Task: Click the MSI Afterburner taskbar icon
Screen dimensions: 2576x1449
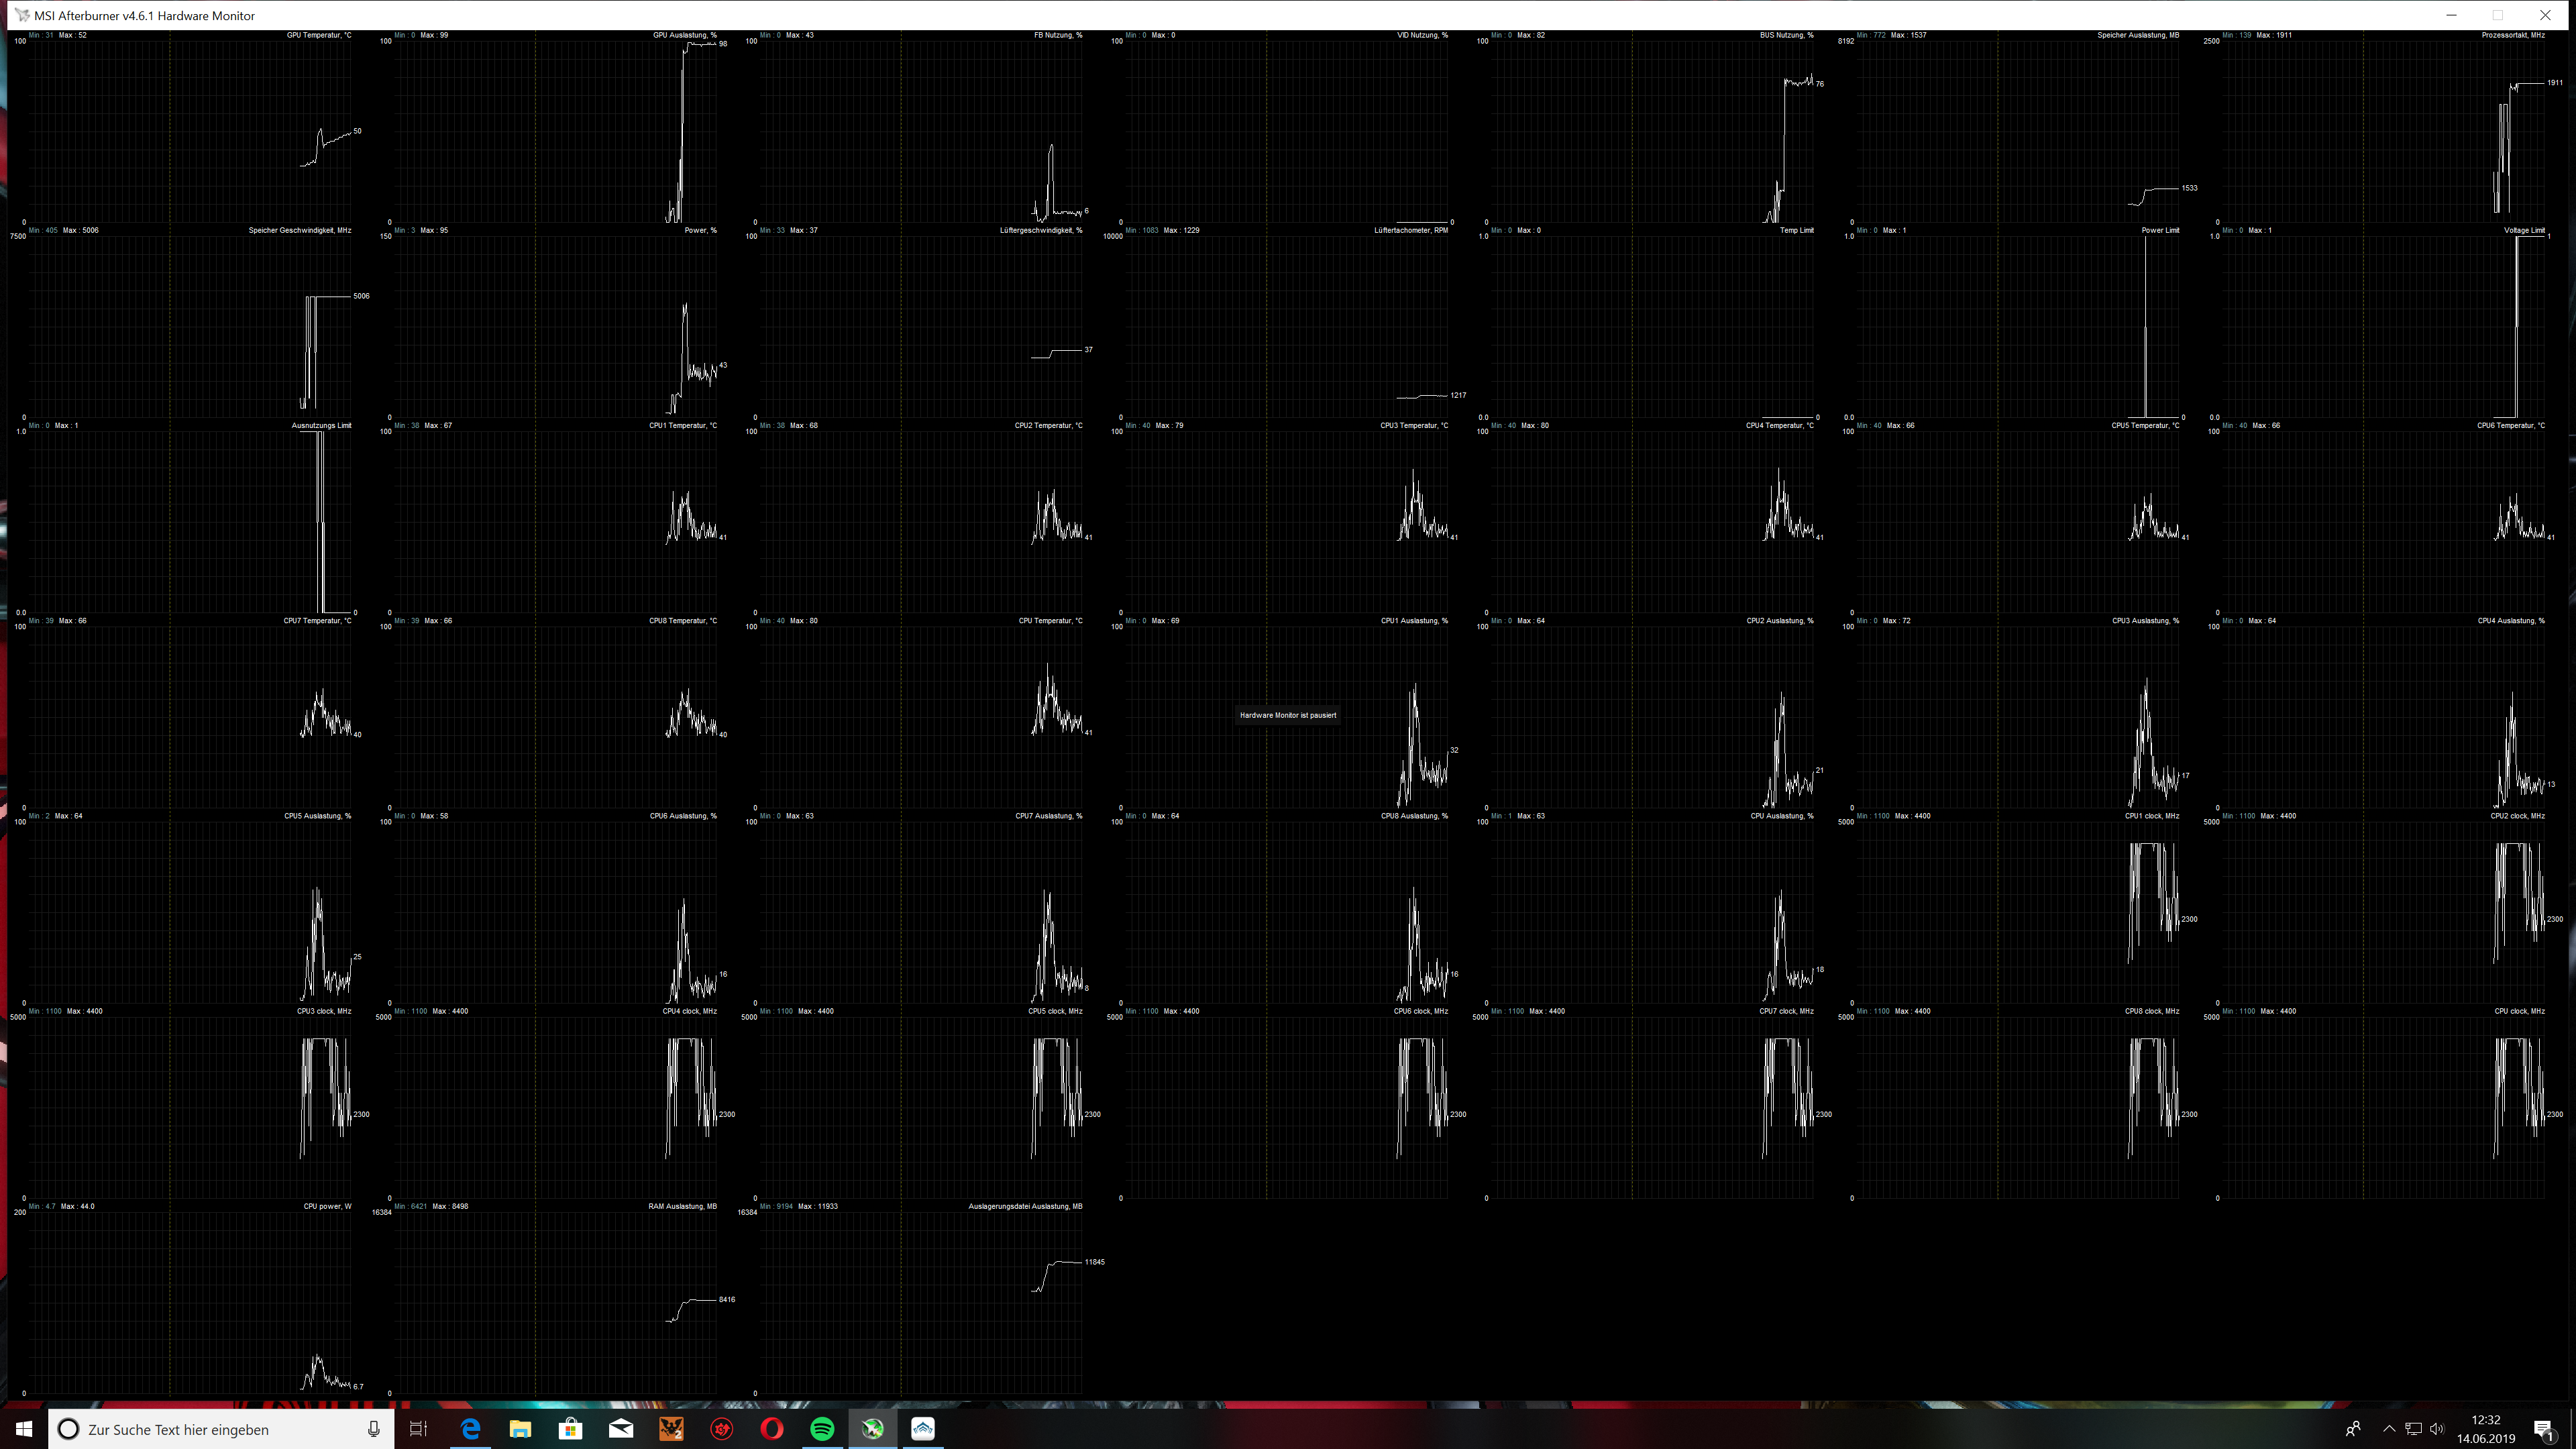Action: point(872,1429)
